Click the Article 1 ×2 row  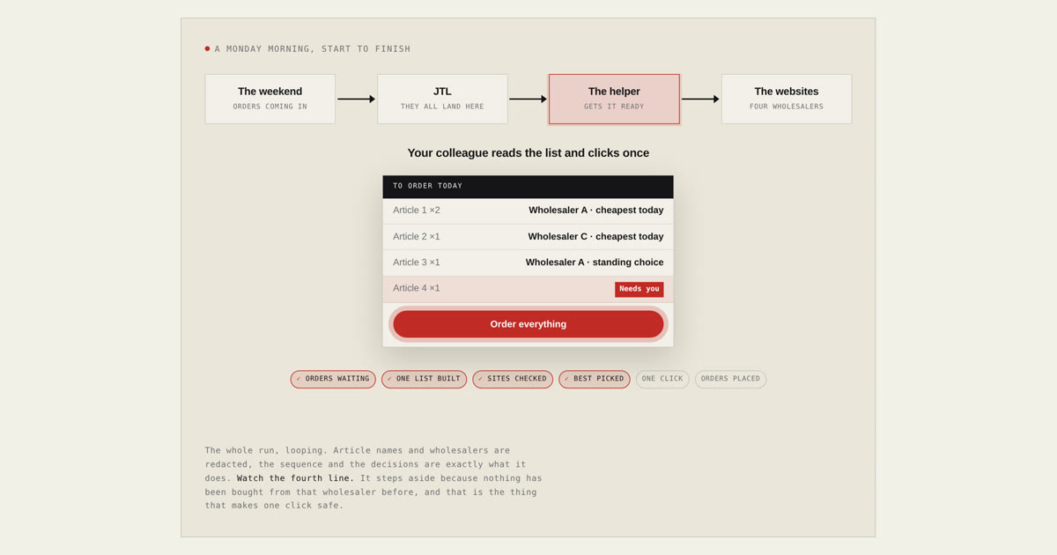coord(528,211)
